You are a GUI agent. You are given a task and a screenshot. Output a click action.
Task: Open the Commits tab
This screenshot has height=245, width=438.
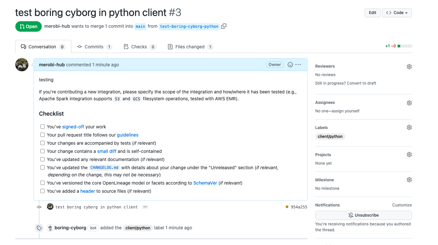94,46
